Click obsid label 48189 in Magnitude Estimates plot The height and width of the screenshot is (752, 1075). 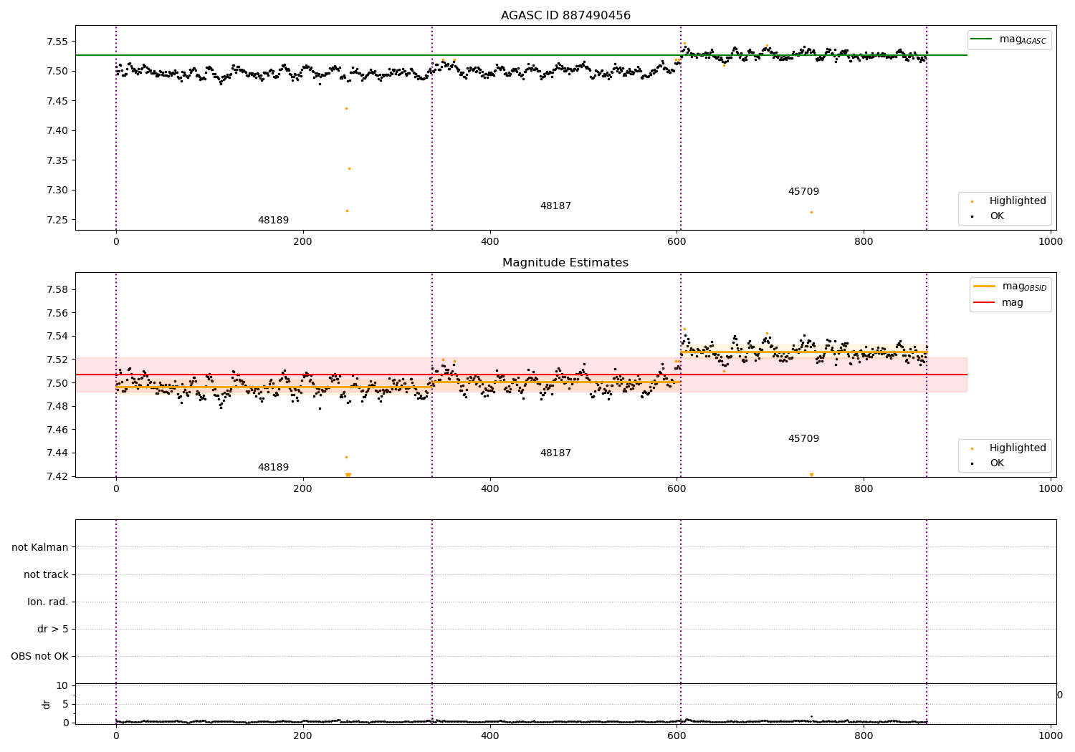(273, 468)
